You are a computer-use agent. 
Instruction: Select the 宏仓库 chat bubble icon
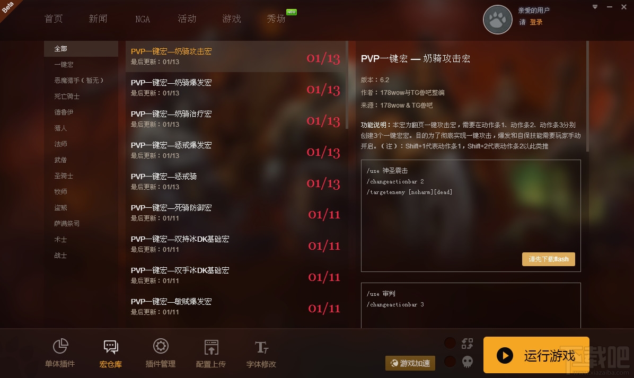click(x=111, y=347)
